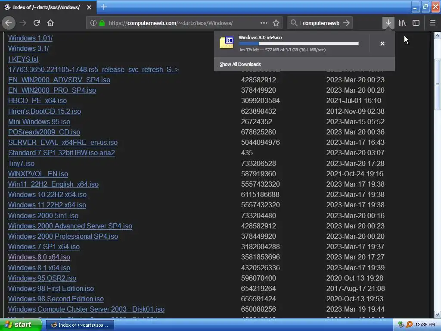The height and width of the screenshot is (331, 441).
Task: Download Windows 8.1 x64.iso
Action: pyautogui.click(x=39, y=268)
